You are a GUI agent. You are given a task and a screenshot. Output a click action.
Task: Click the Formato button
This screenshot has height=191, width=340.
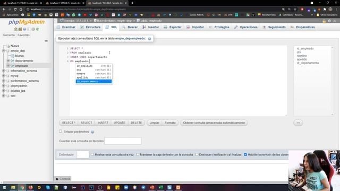click(170, 123)
